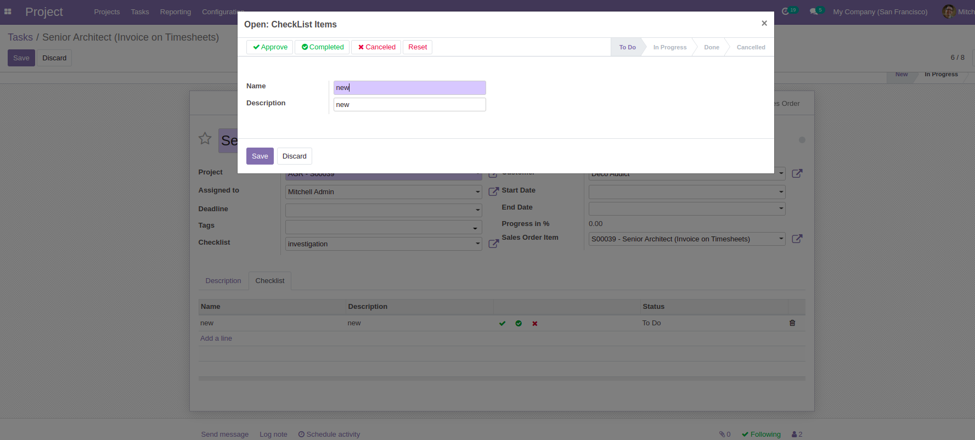Click the red cancel X in checklist row
The image size is (975, 440).
click(x=535, y=324)
